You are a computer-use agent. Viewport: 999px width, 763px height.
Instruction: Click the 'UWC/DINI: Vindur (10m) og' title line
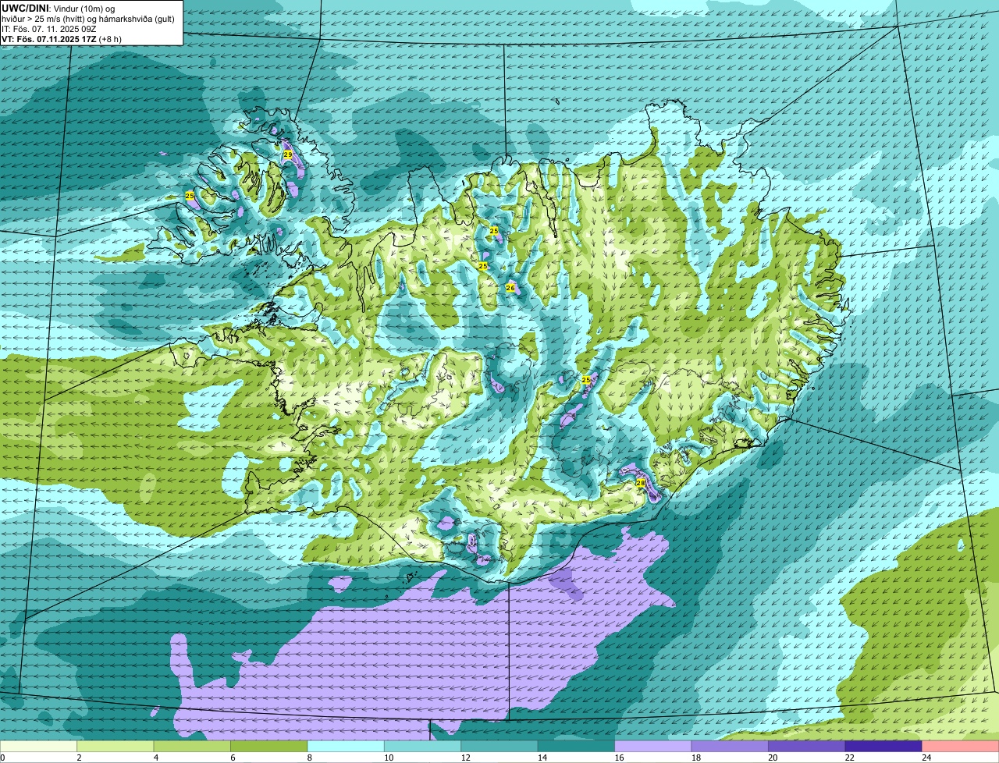pyautogui.click(x=59, y=8)
